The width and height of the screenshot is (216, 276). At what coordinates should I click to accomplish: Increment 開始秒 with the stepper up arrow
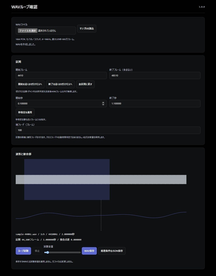click(103, 102)
